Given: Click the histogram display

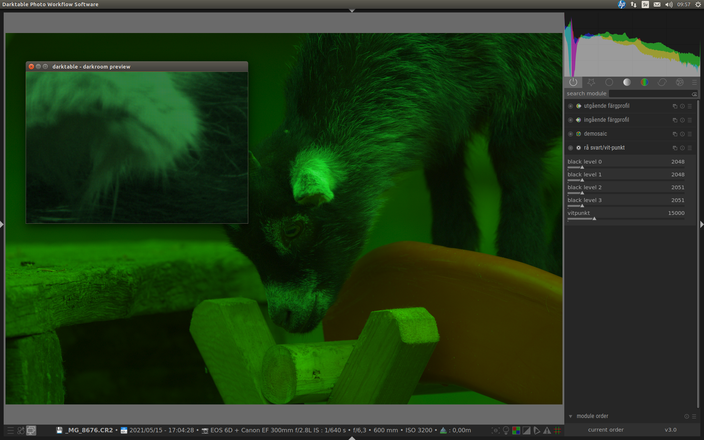Looking at the screenshot, I should tap(632, 45).
